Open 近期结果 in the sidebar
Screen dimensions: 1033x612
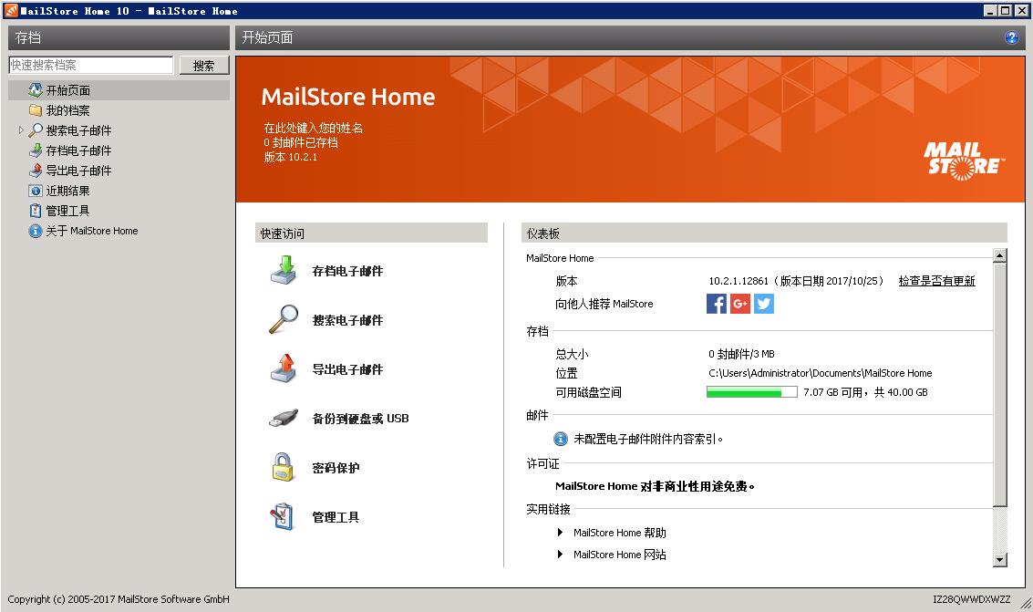(62, 191)
